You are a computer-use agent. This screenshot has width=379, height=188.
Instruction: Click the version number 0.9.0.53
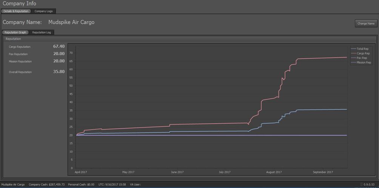click(370, 185)
